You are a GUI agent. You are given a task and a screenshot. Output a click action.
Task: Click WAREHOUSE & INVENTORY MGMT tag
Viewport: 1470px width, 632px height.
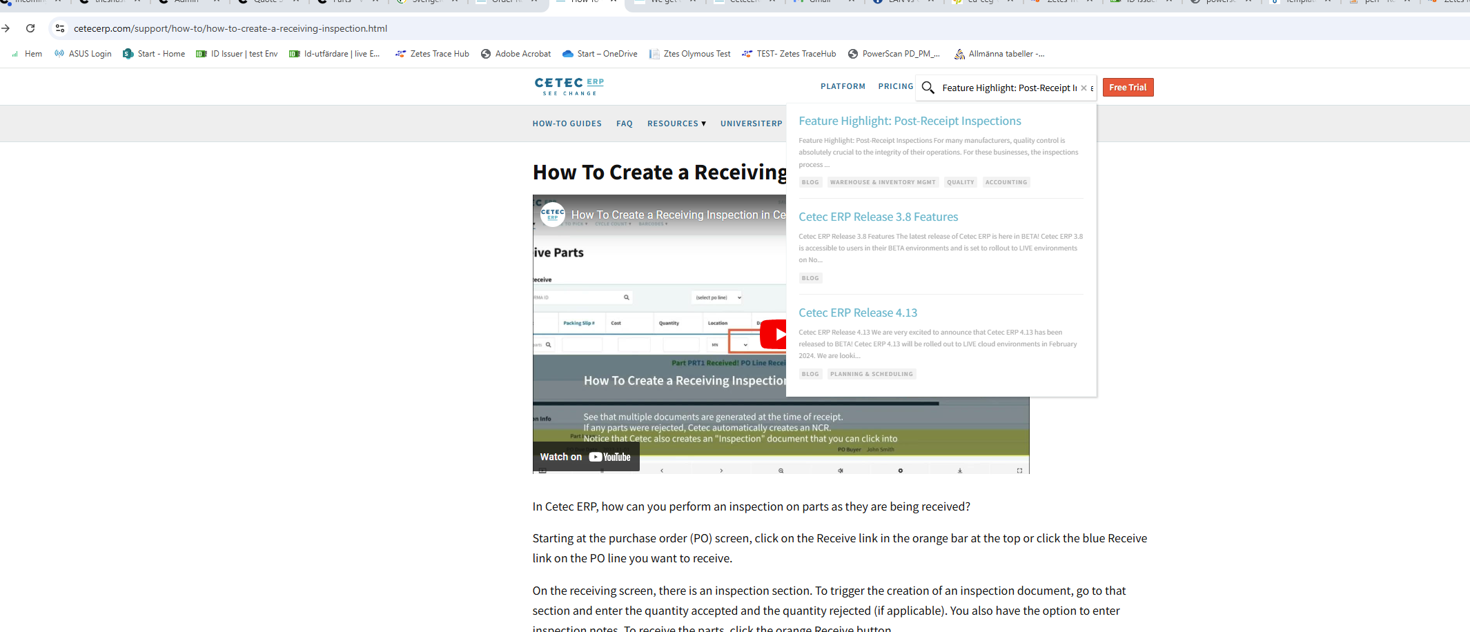(883, 182)
